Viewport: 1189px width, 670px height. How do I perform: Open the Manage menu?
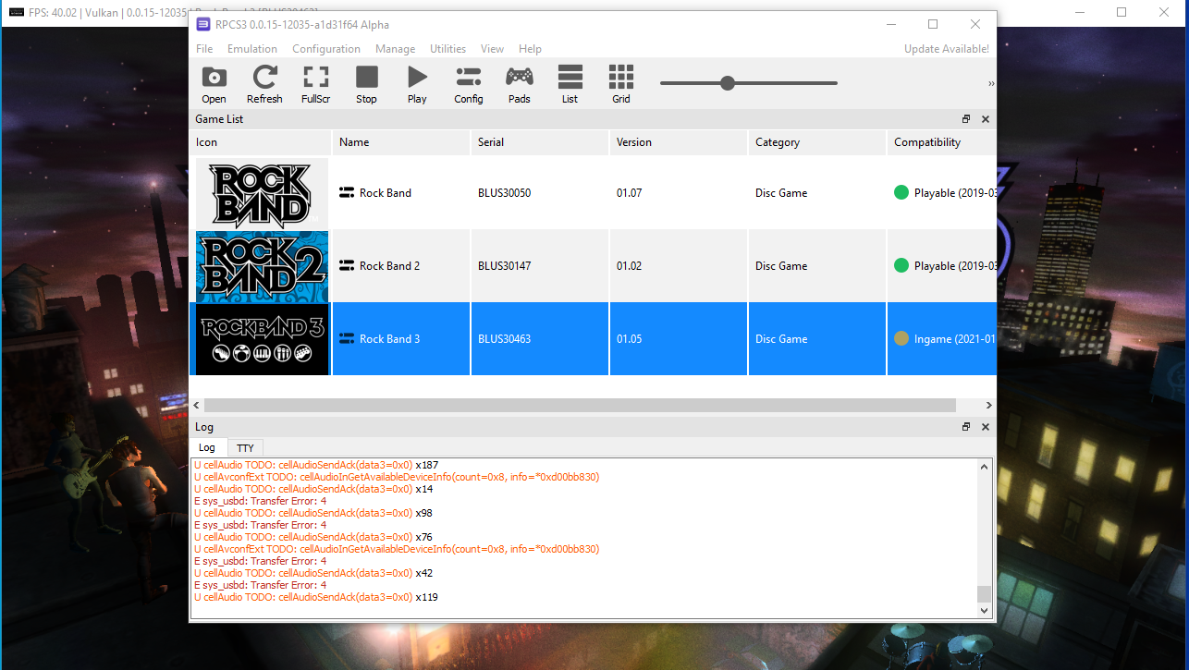click(x=396, y=49)
